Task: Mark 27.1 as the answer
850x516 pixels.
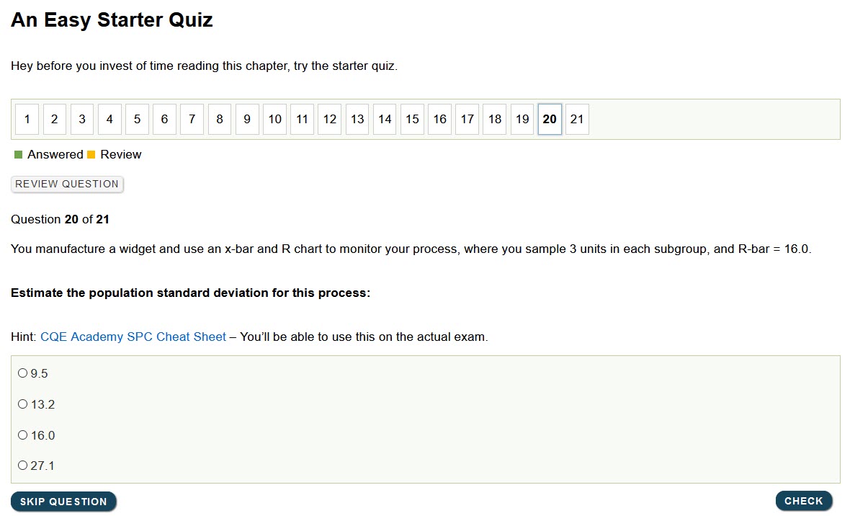Action: pyautogui.click(x=23, y=466)
